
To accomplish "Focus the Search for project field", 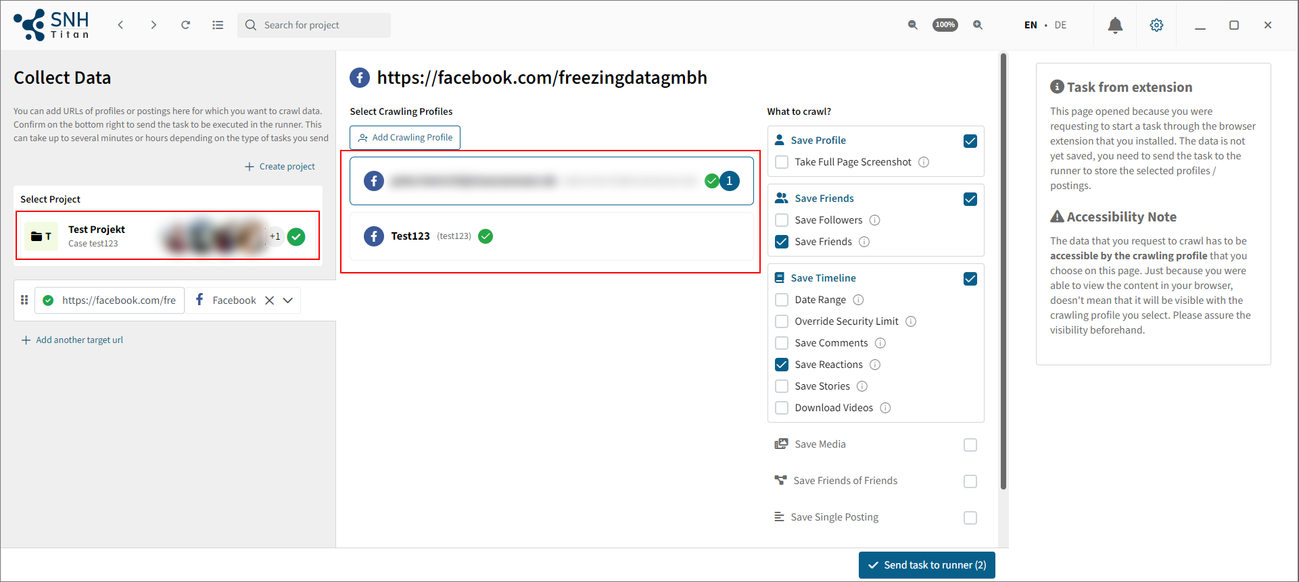I will pyautogui.click(x=314, y=25).
